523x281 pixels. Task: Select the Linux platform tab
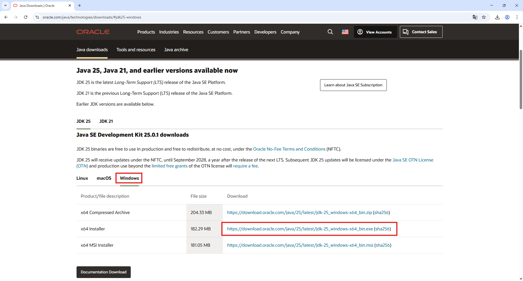[82, 178]
